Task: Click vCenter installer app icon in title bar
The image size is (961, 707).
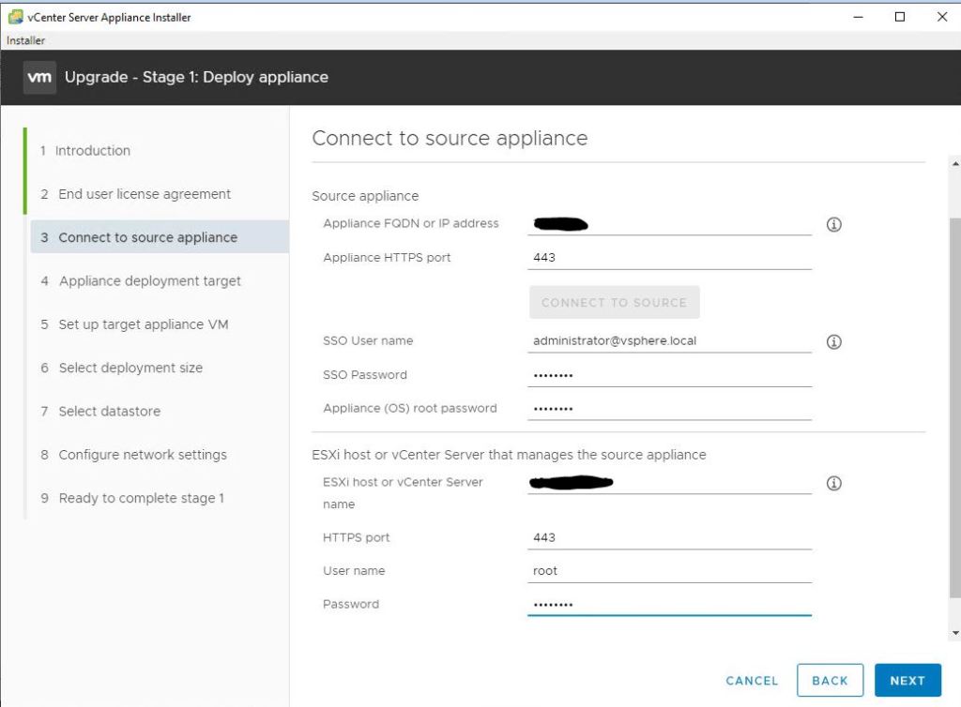Action: [15, 16]
